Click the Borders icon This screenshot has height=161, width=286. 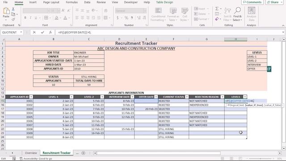click(x=46, y=18)
